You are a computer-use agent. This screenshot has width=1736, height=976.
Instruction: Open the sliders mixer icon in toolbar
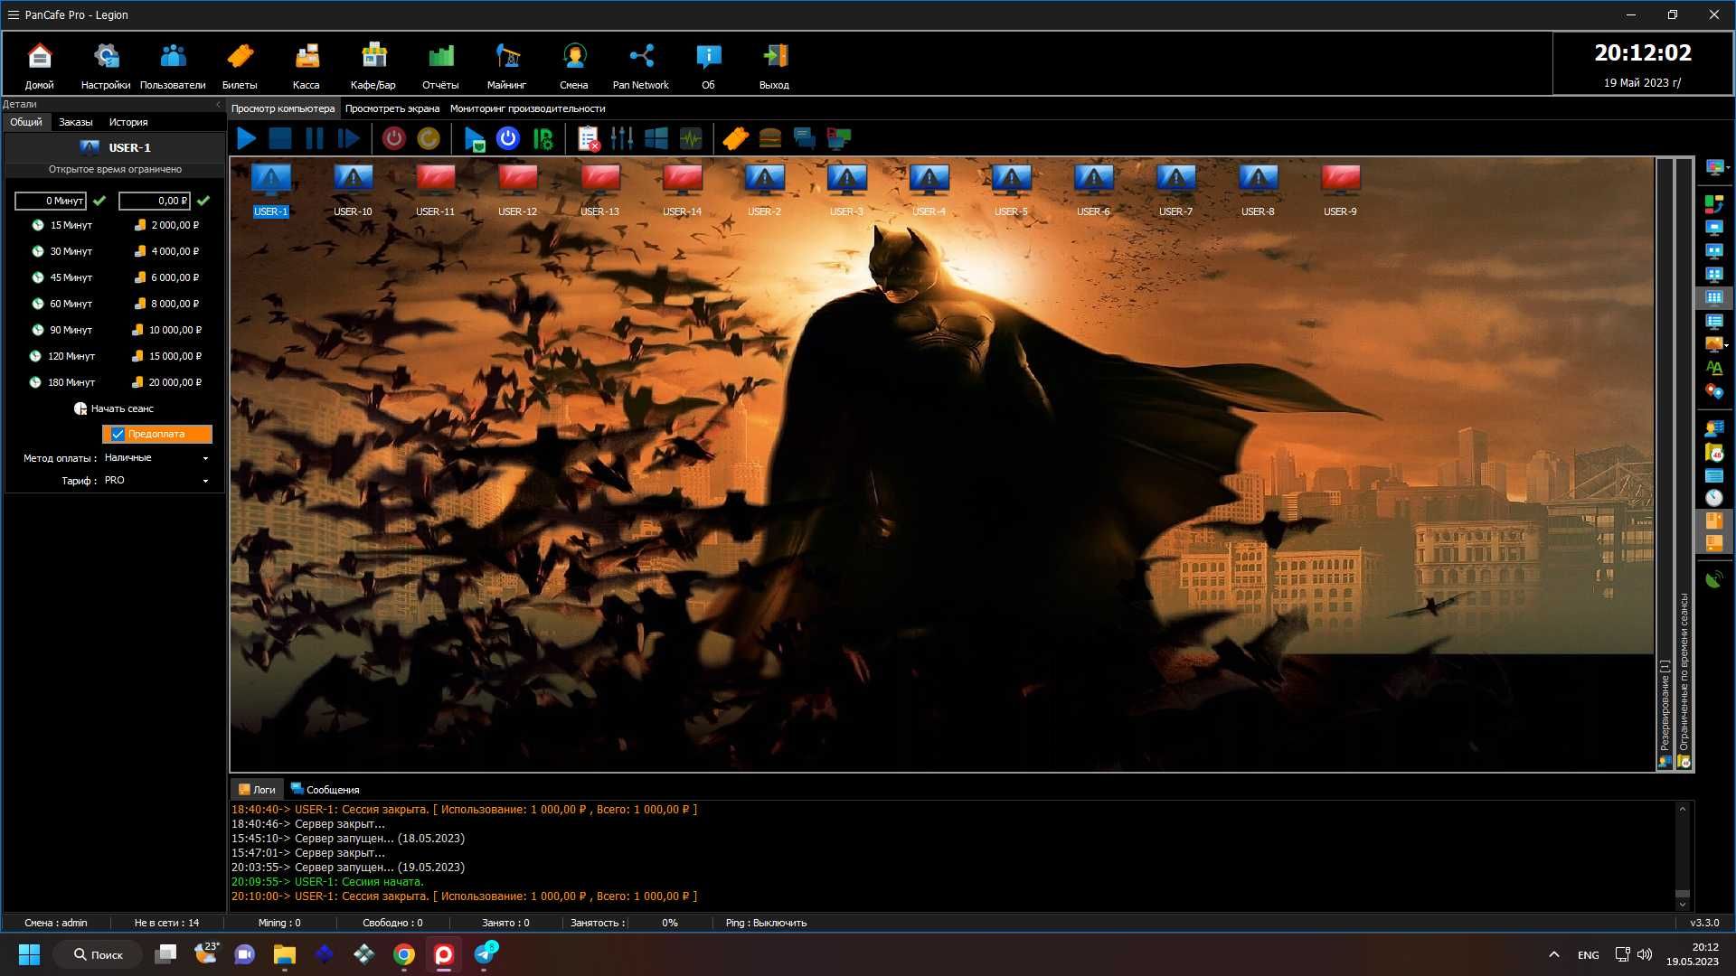[622, 138]
